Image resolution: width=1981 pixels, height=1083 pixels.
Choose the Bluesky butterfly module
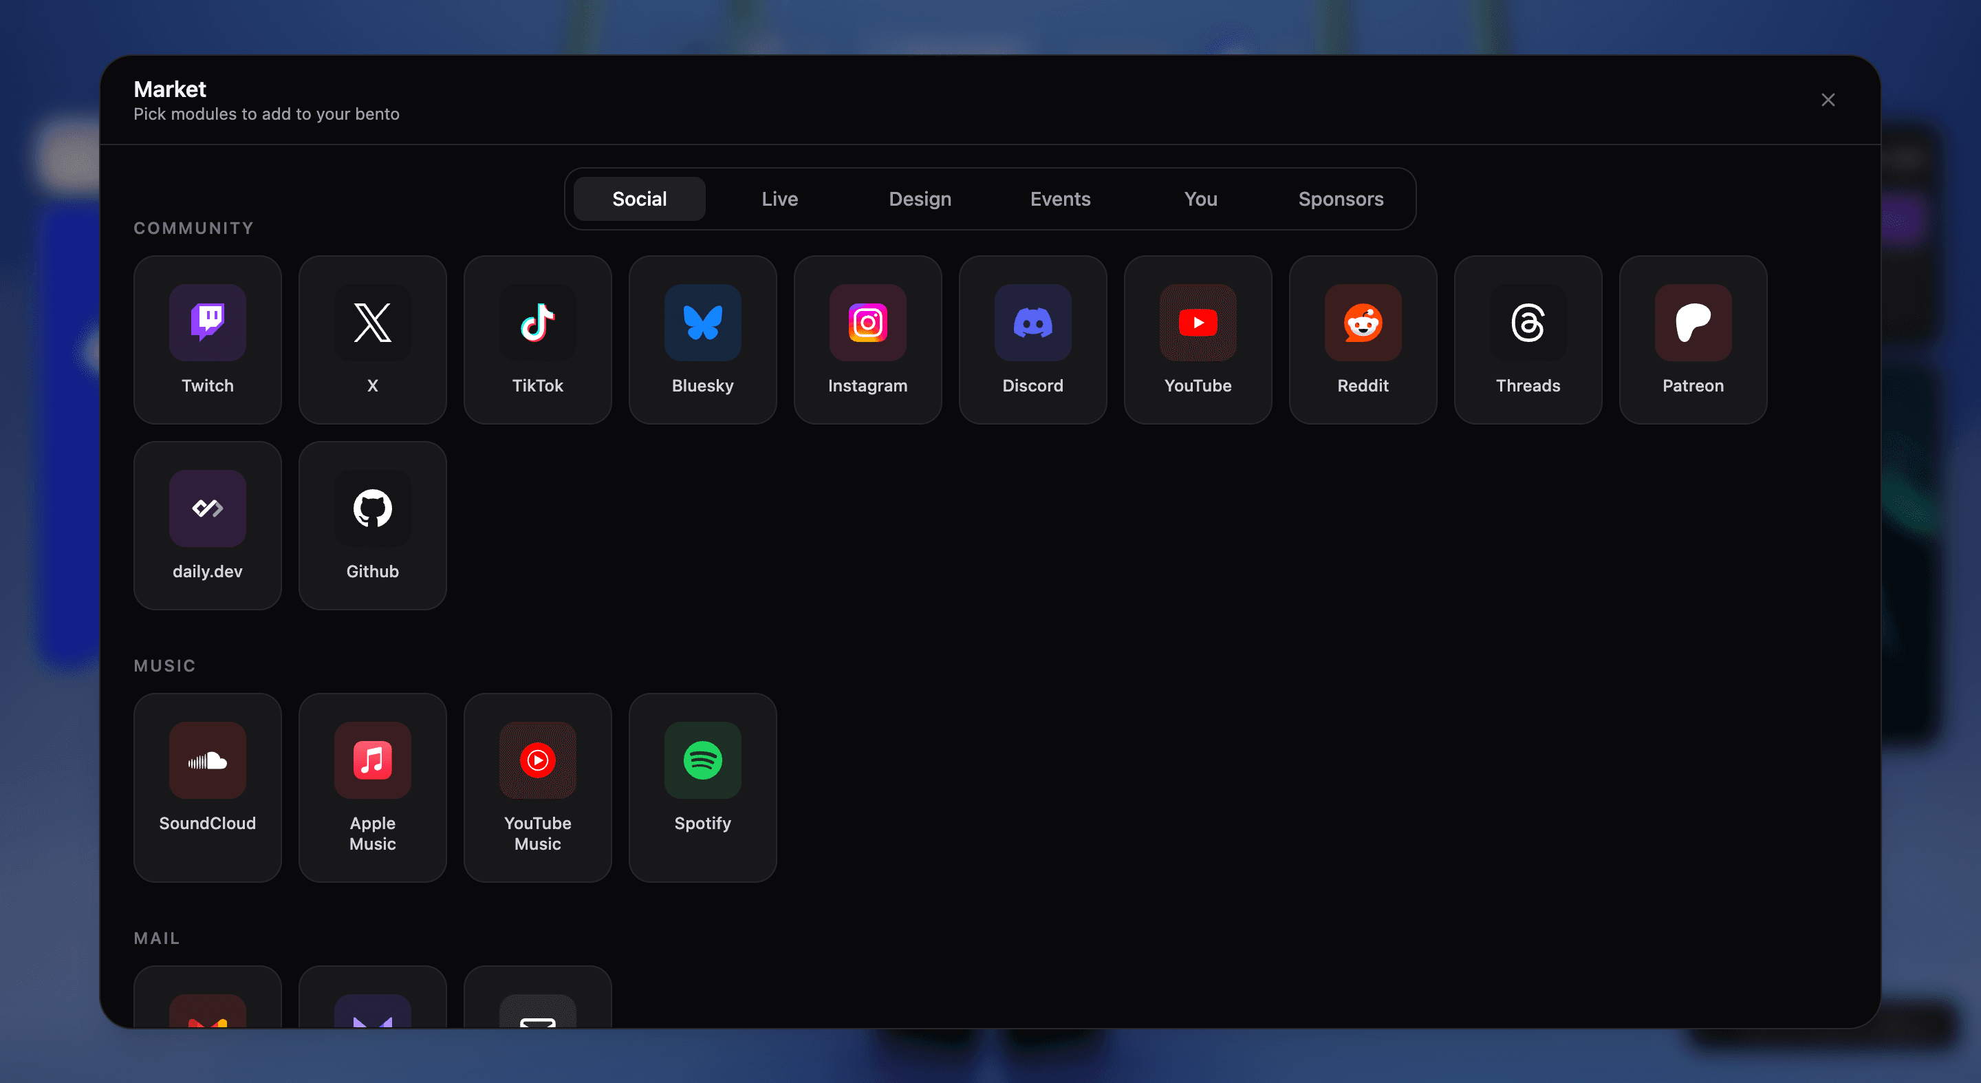[703, 339]
